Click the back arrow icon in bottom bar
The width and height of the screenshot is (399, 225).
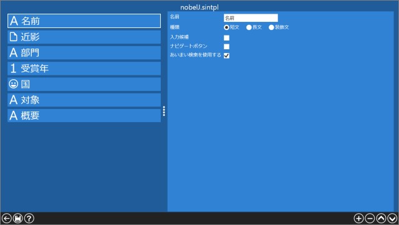coord(7,218)
